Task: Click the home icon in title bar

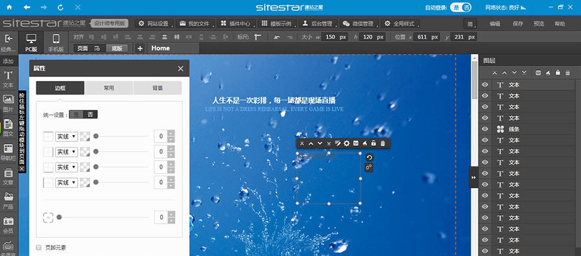Action: 9,7
